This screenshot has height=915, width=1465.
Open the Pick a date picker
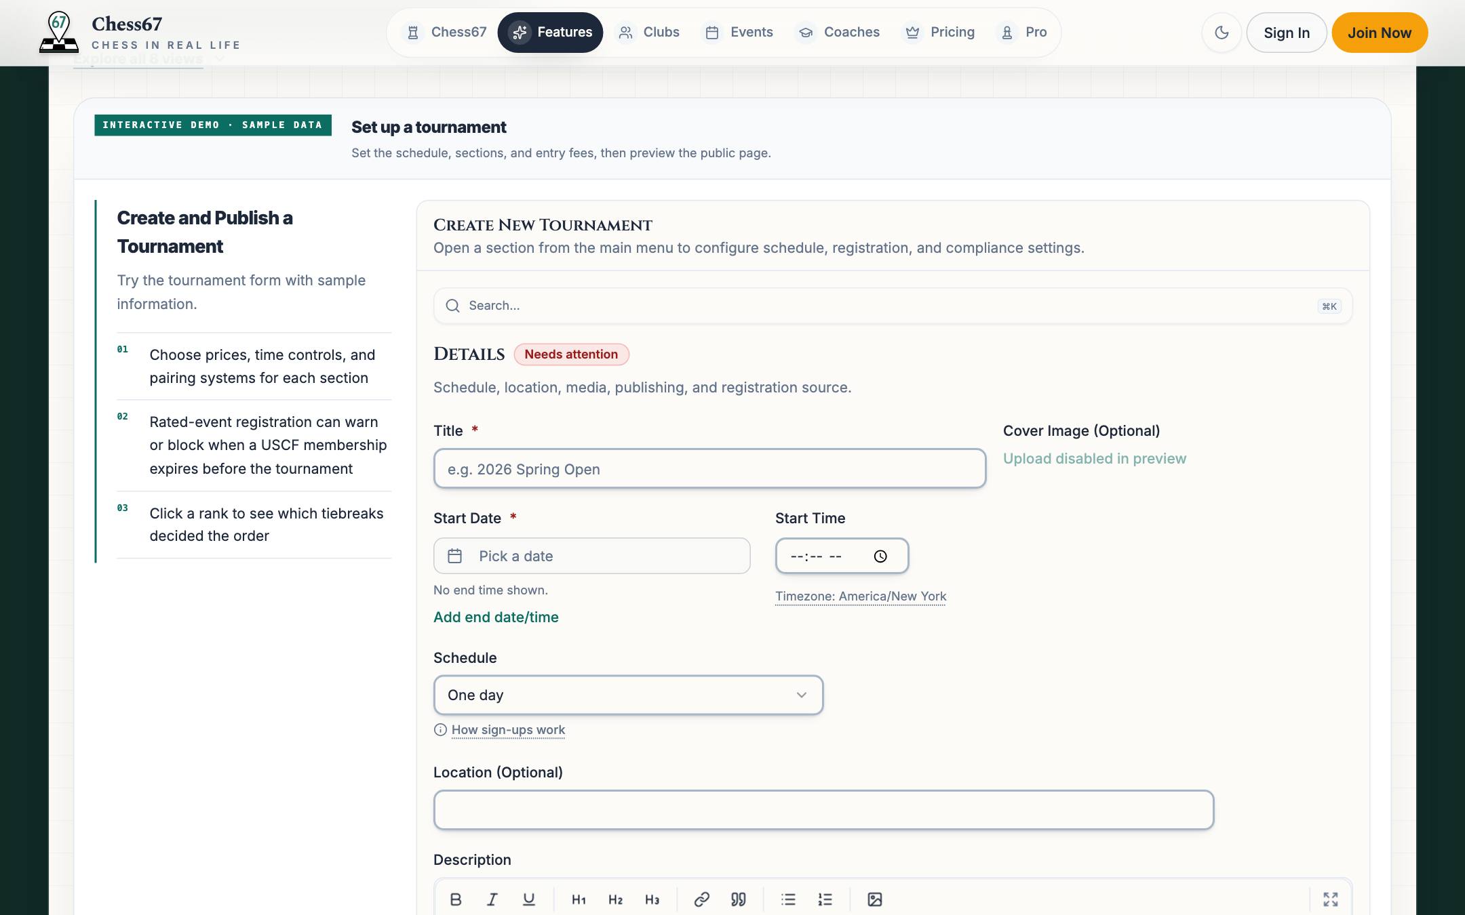coord(591,556)
